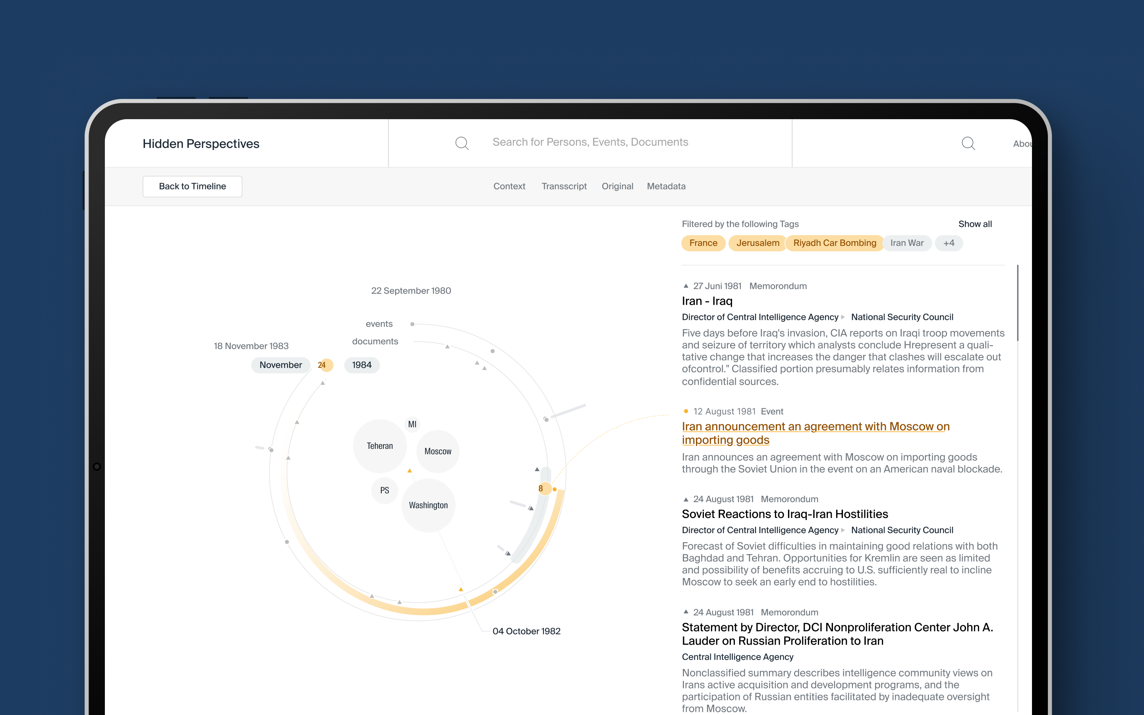Viewport: 1144px width, 715px height.
Task: Click the triangle icon before Statement by Director entry
Action: [x=686, y=612]
